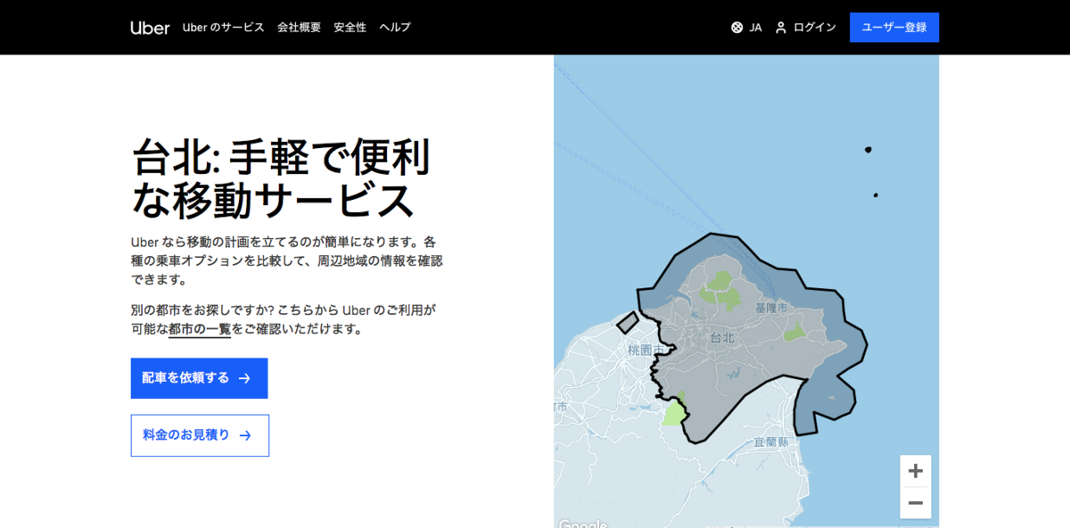Open the 会社概要 menu item

tap(299, 28)
